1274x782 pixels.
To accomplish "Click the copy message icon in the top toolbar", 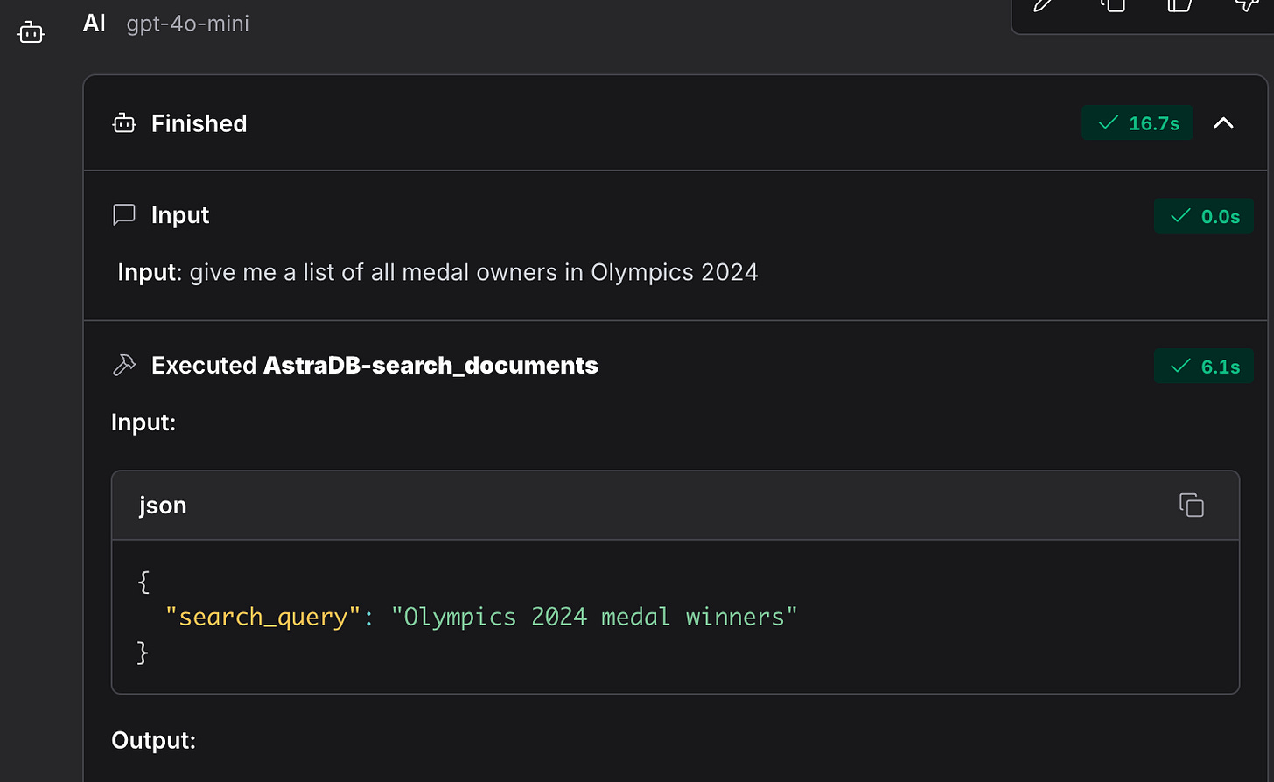I will [1112, 6].
